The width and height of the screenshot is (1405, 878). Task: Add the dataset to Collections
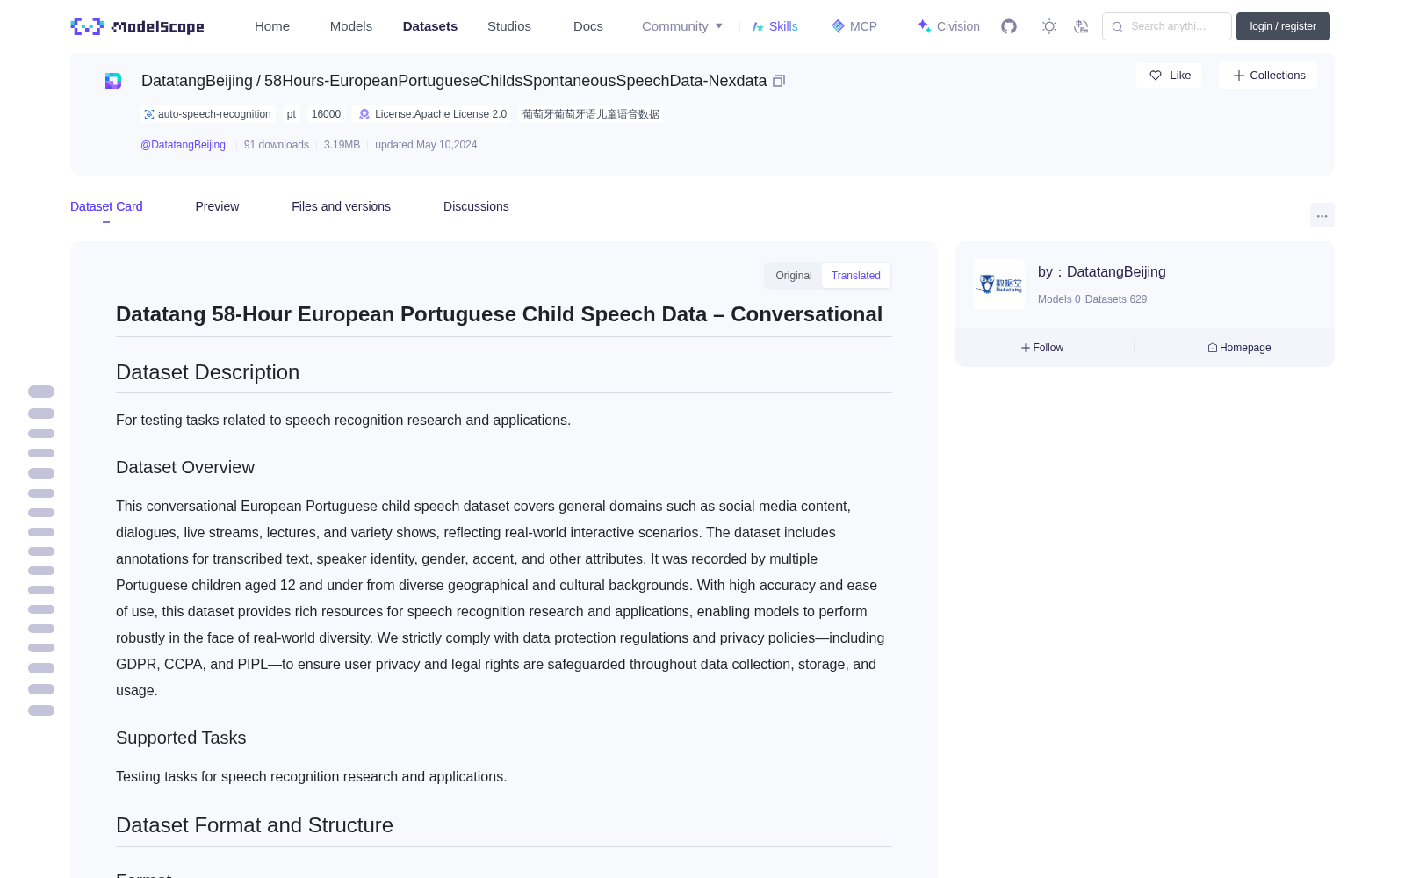(1268, 76)
